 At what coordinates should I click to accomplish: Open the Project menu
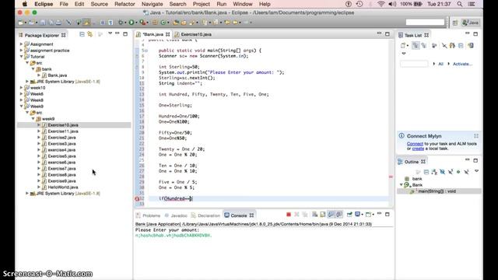(202, 4)
